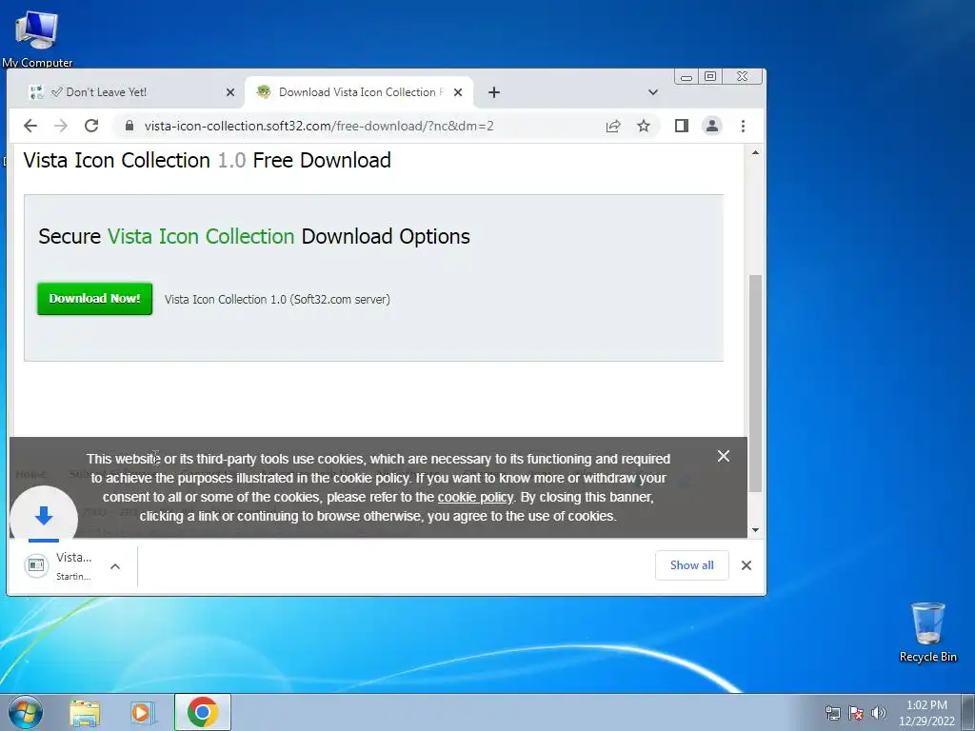The height and width of the screenshot is (731, 975).
Task: Bookmark this tab with the star
Action: click(644, 127)
